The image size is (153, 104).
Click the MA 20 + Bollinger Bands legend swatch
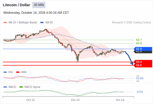5,23
